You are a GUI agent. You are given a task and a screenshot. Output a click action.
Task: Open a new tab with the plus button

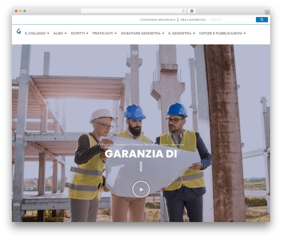267,12
